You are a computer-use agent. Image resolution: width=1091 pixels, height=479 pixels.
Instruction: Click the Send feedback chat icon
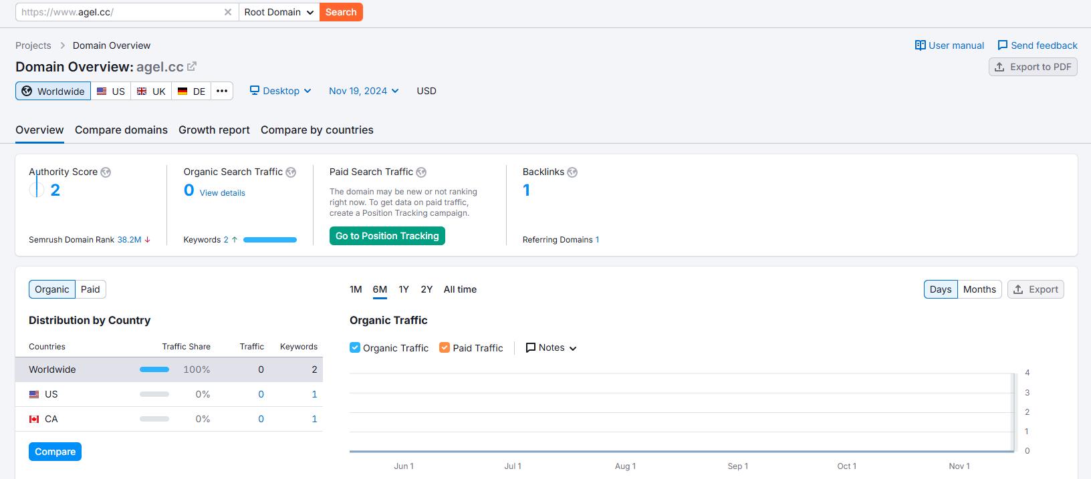click(x=1003, y=45)
